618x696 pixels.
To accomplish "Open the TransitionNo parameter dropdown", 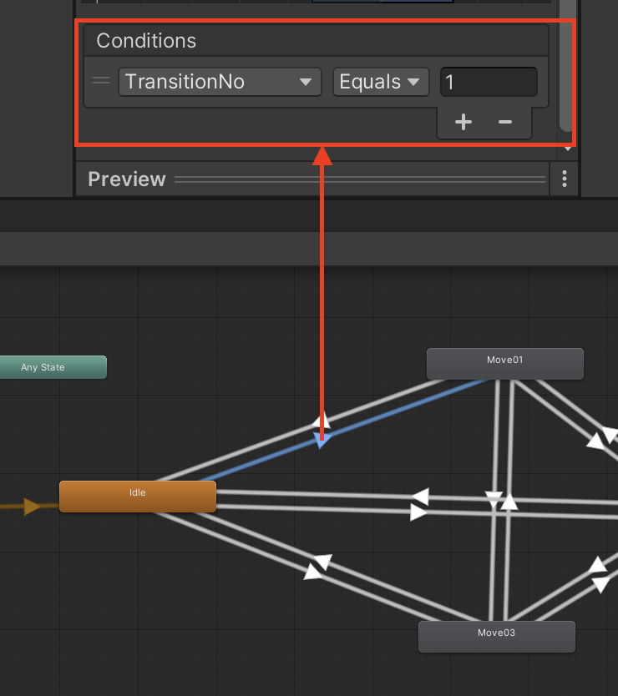I will pos(220,82).
